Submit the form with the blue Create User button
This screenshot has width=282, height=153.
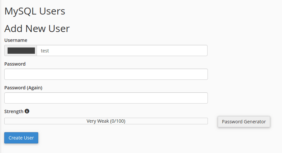click(x=21, y=138)
